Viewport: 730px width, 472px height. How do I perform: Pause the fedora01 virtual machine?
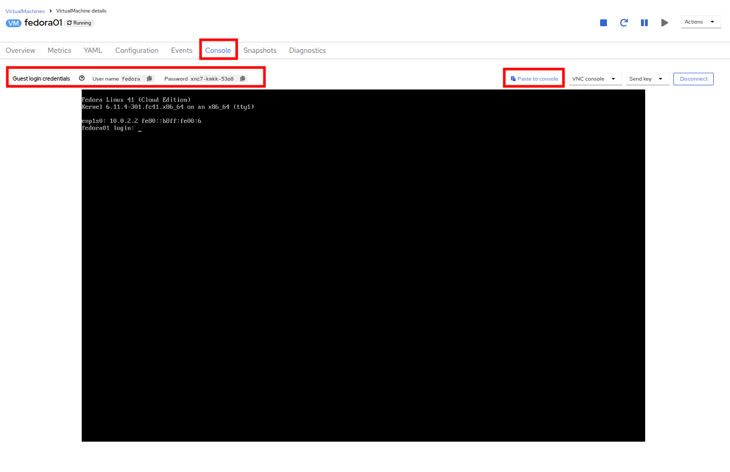[644, 23]
